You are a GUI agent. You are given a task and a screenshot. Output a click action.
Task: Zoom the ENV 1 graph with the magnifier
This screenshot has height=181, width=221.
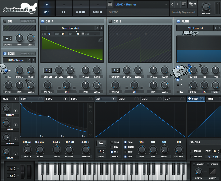[90, 122]
